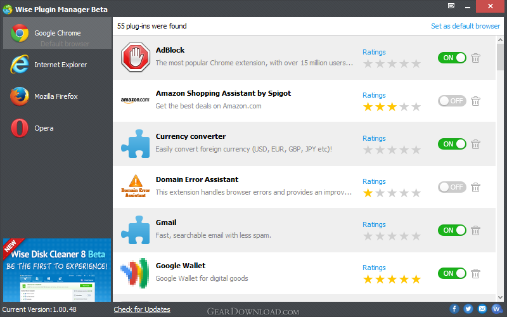Image resolution: width=507 pixels, height=317 pixels.
Task: Open the Facebook icon in status bar
Action: (454, 309)
